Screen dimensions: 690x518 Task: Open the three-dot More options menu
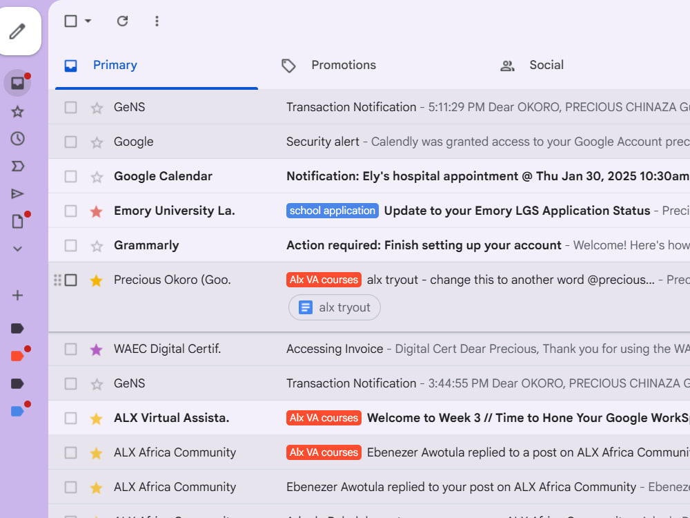157,21
